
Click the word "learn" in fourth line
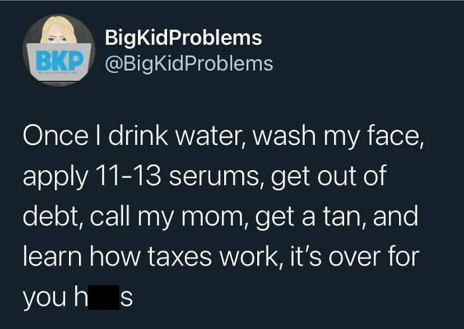52,256
